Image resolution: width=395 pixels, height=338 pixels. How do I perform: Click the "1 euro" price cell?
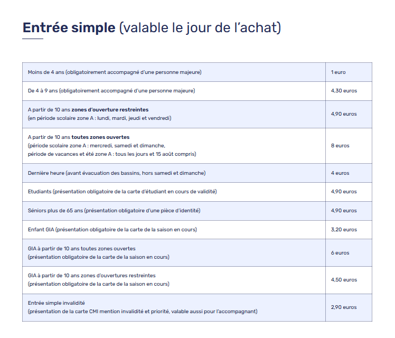click(338, 72)
